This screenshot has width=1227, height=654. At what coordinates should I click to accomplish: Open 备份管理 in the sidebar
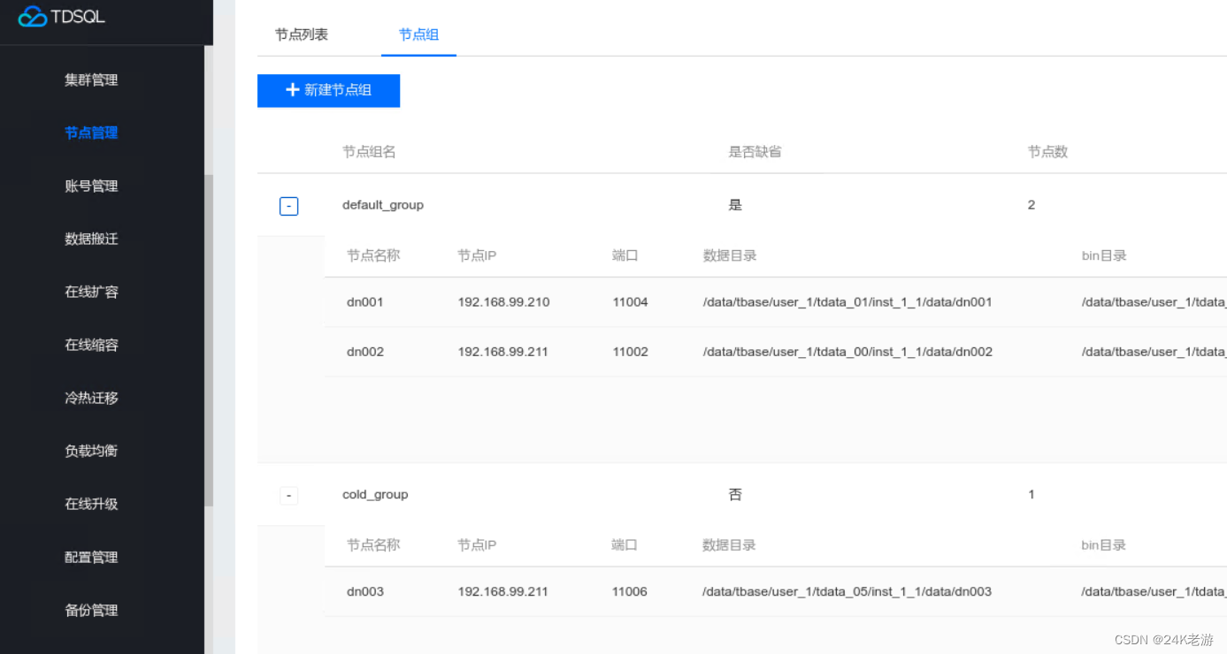(x=91, y=610)
